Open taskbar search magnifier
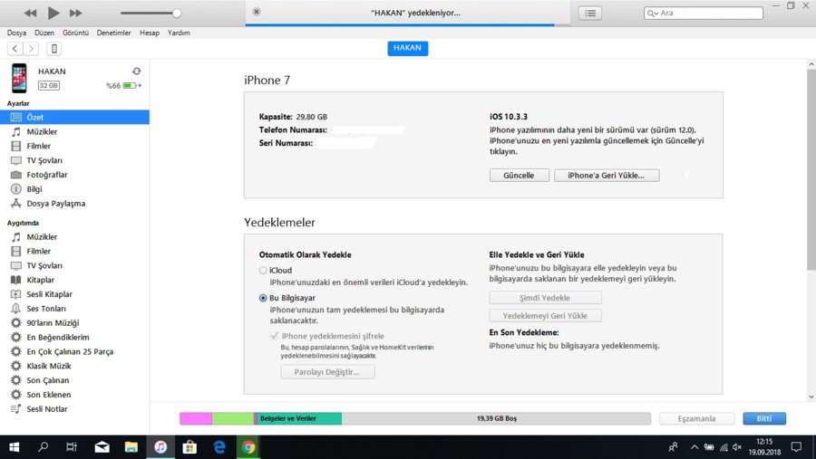This screenshot has height=459, width=816. 44,447
